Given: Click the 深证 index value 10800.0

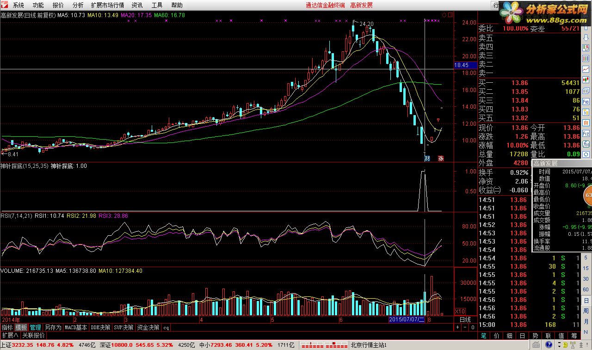Looking at the screenshot, I should tap(122, 345).
